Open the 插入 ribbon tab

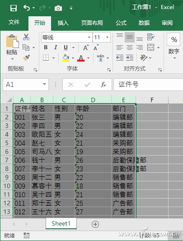click(63, 23)
